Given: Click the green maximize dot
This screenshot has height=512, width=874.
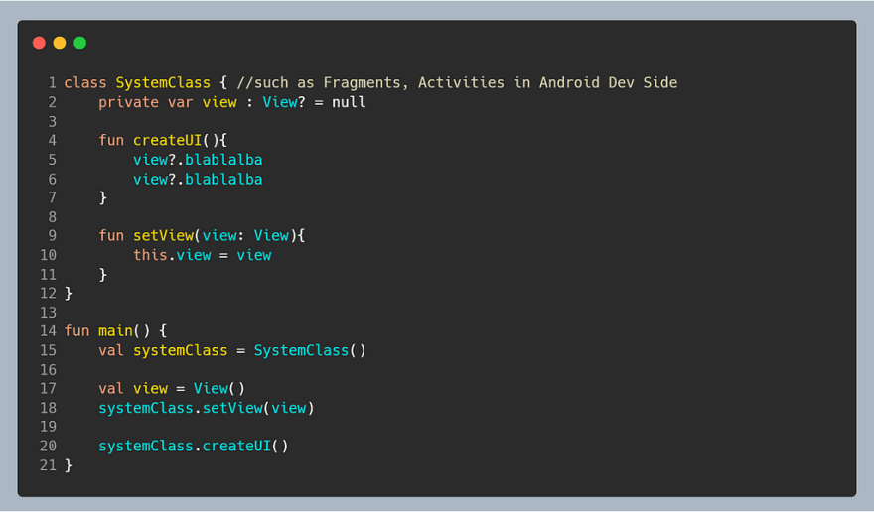Looking at the screenshot, I should pyautogui.click(x=80, y=43).
